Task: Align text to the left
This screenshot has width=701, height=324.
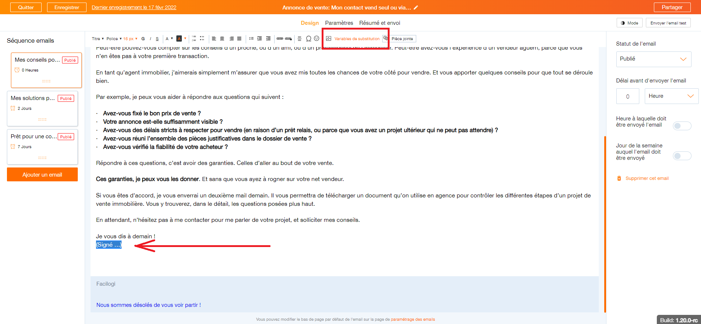Action: [214, 39]
